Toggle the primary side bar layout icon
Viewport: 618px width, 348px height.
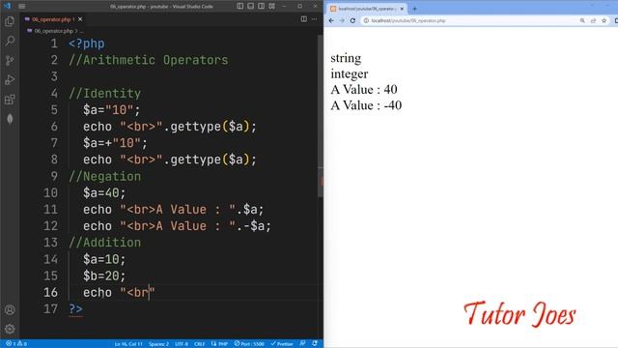tap(240, 6)
